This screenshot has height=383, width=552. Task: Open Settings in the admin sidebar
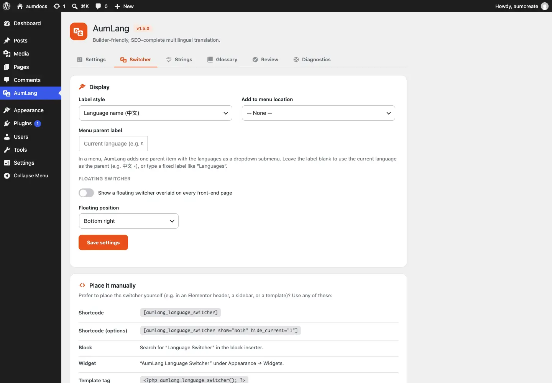pyautogui.click(x=31, y=163)
